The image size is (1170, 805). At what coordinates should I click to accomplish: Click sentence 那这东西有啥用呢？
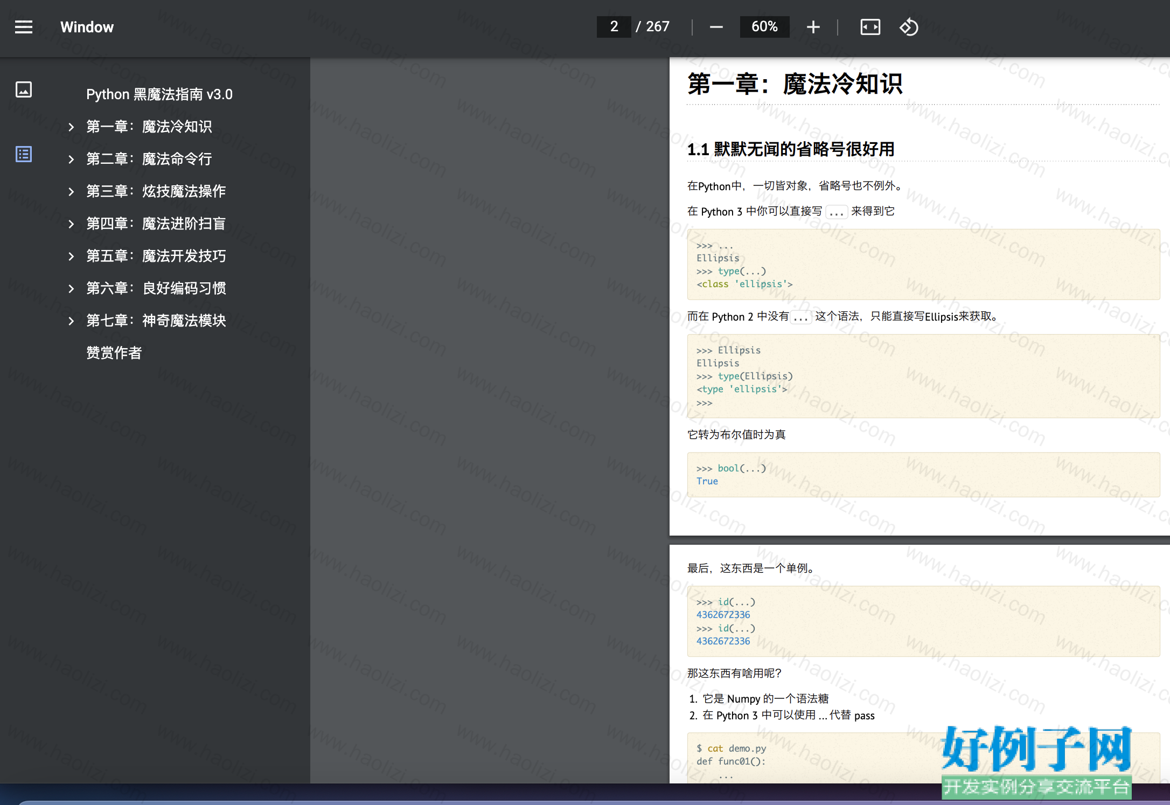click(x=734, y=673)
